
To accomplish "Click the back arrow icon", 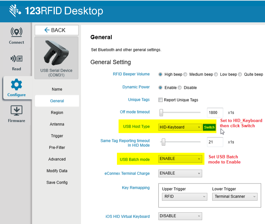I will click(x=47, y=30).
